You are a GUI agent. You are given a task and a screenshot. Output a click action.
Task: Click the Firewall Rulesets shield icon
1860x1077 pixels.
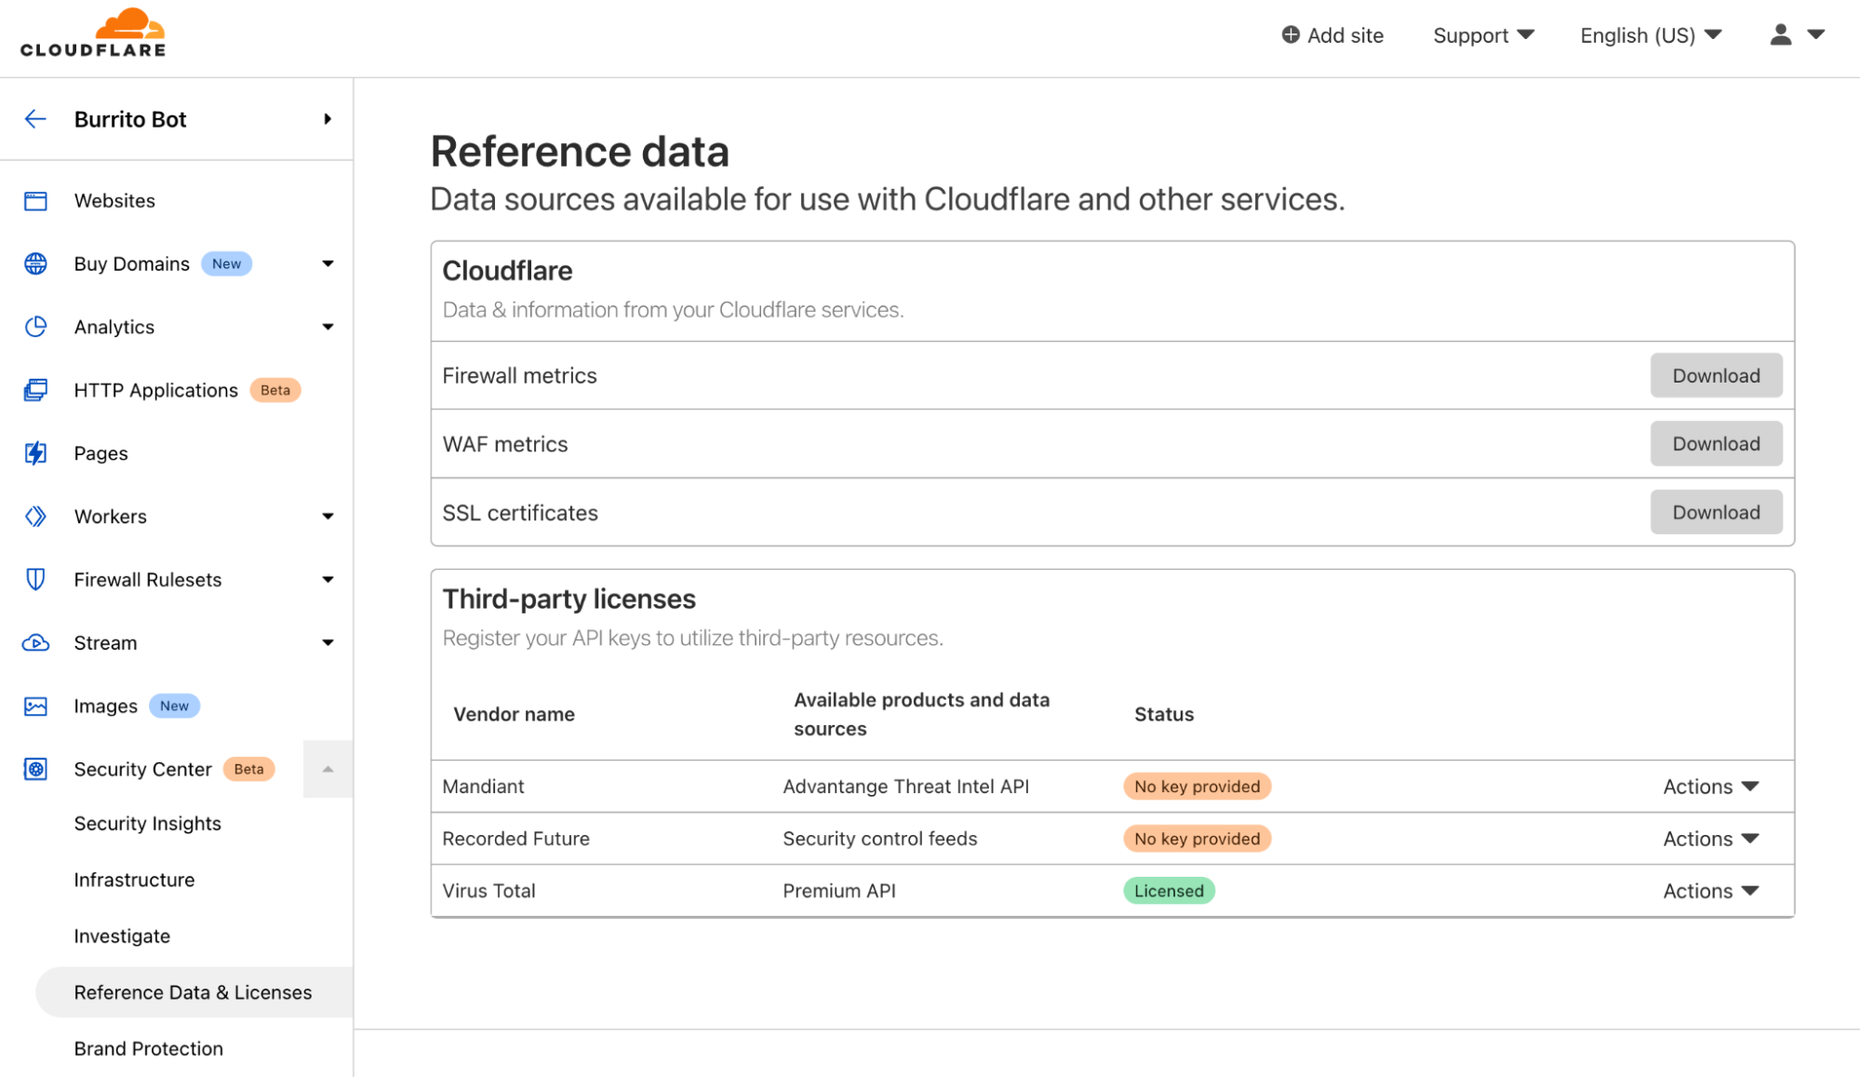(x=35, y=580)
